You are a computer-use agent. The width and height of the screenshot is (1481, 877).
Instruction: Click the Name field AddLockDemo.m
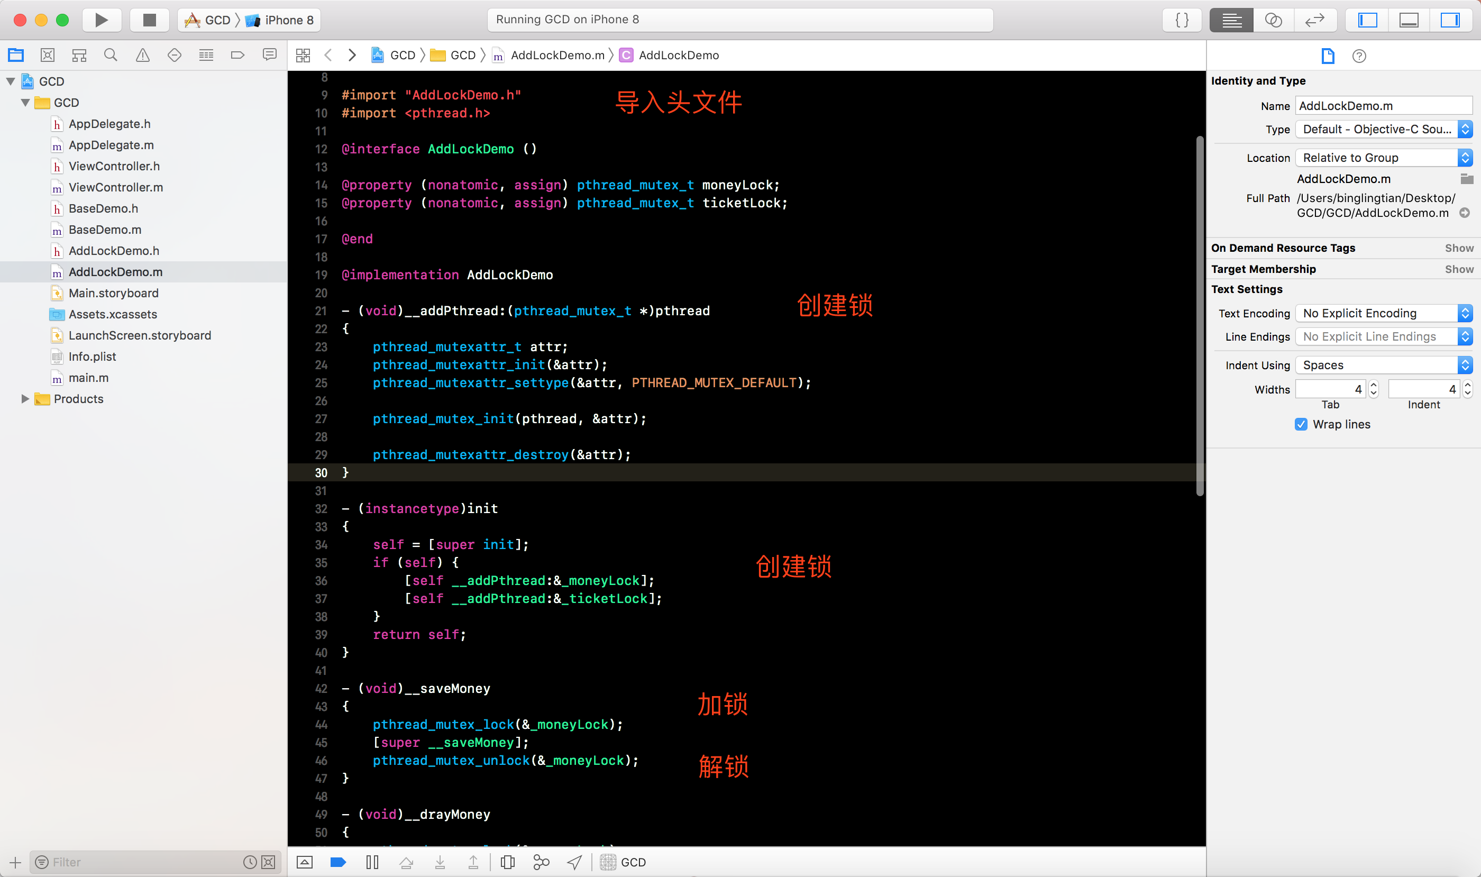[x=1384, y=106]
